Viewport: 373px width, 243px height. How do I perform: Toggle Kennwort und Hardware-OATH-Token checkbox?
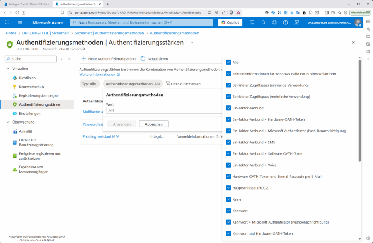(228, 233)
